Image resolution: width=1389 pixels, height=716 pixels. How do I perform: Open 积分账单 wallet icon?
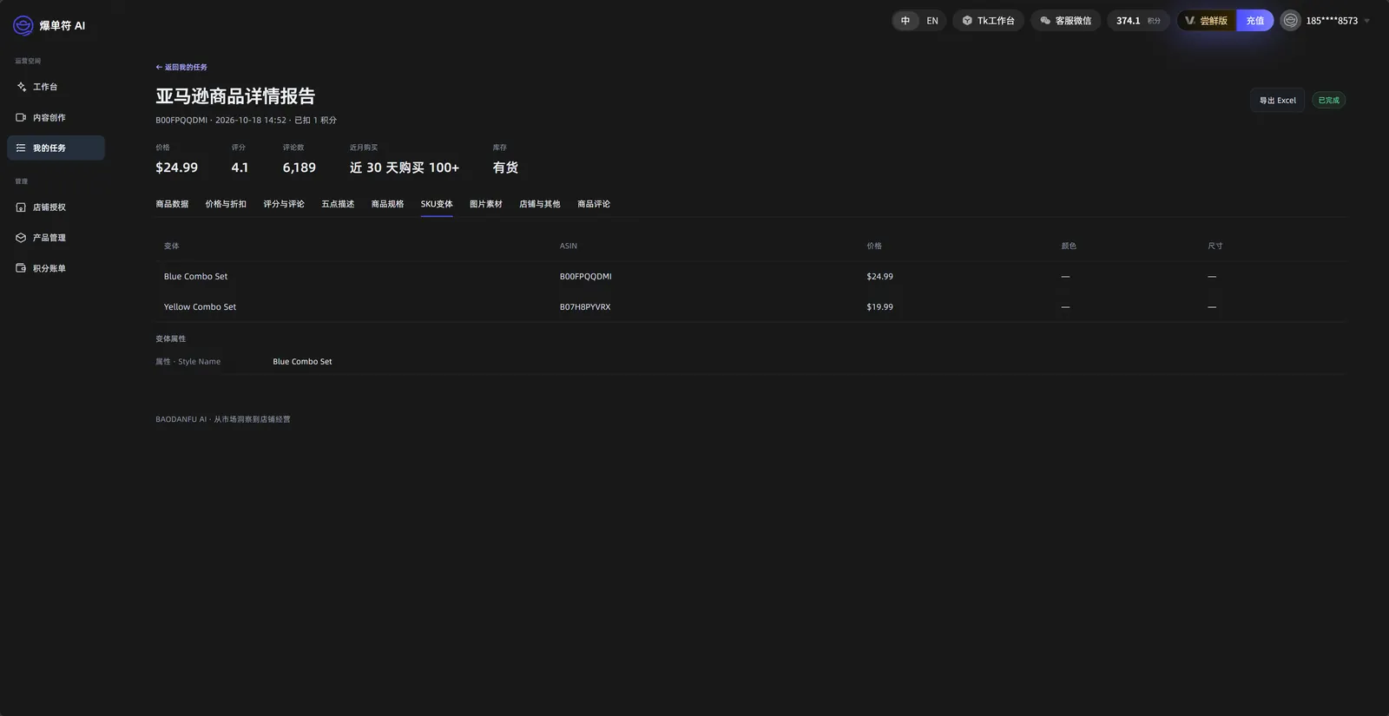click(21, 268)
